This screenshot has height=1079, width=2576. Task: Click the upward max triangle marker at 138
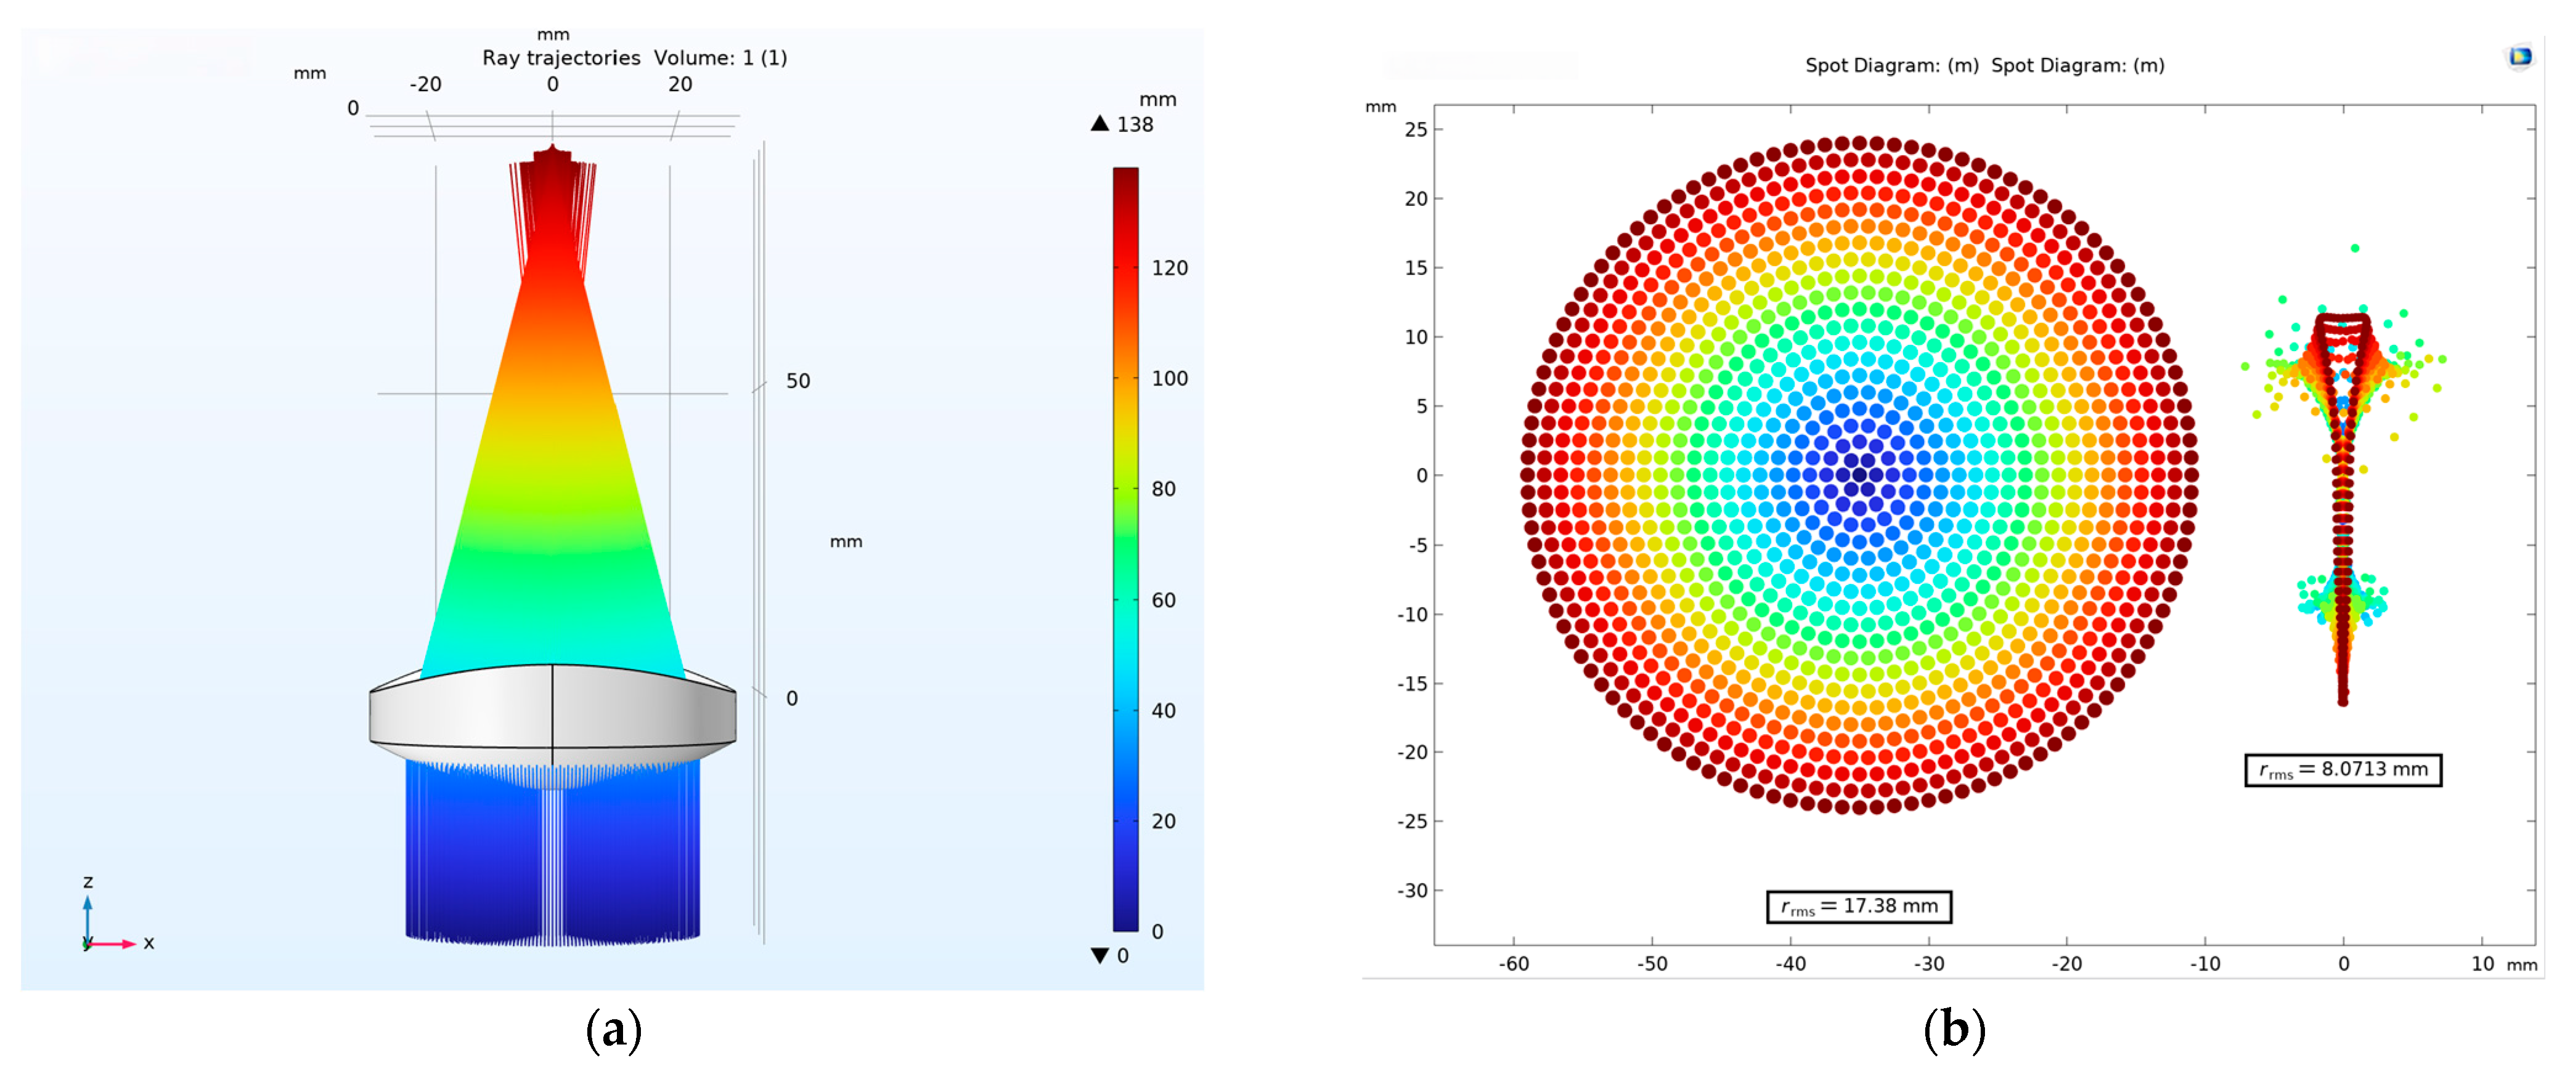coord(1100,124)
